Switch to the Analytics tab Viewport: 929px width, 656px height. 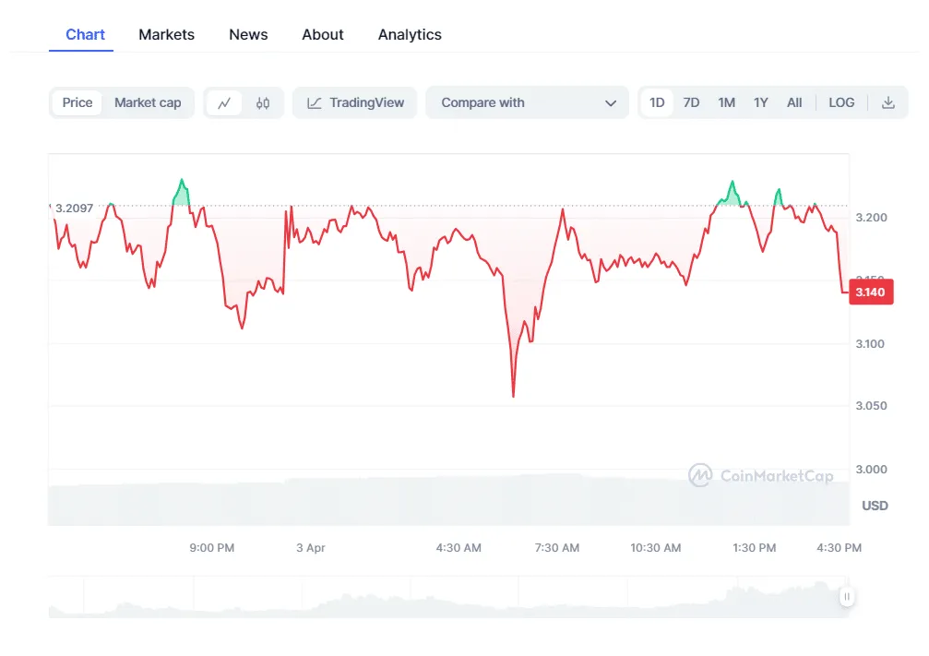pos(410,35)
